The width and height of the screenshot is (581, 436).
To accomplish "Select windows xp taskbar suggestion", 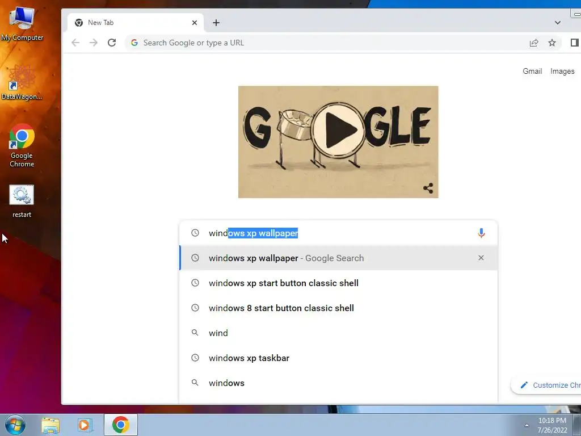I will click(x=338, y=358).
